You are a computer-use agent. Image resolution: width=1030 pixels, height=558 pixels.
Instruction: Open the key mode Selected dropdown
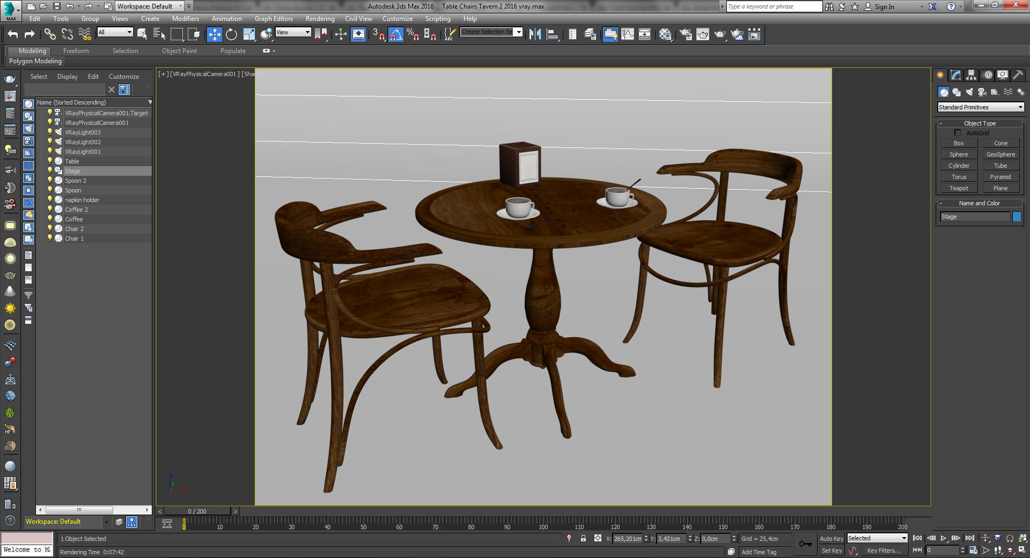(x=877, y=538)
